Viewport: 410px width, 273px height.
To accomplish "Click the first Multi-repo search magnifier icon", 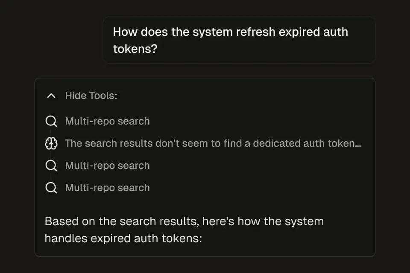I will [51, 121].
